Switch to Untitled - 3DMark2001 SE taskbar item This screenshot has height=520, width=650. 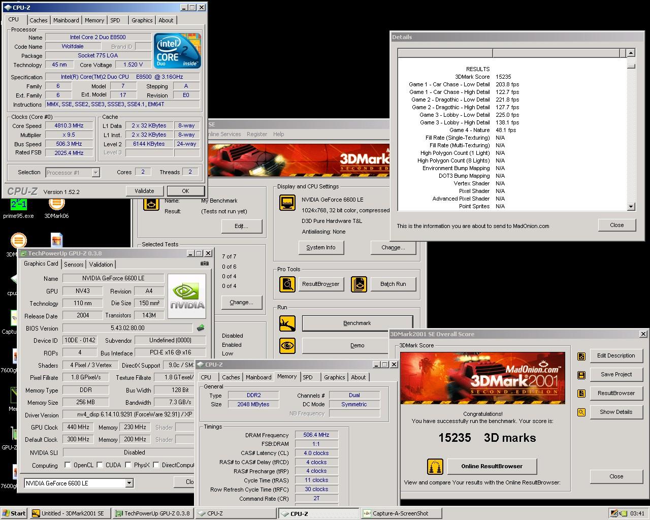point(70,513)
